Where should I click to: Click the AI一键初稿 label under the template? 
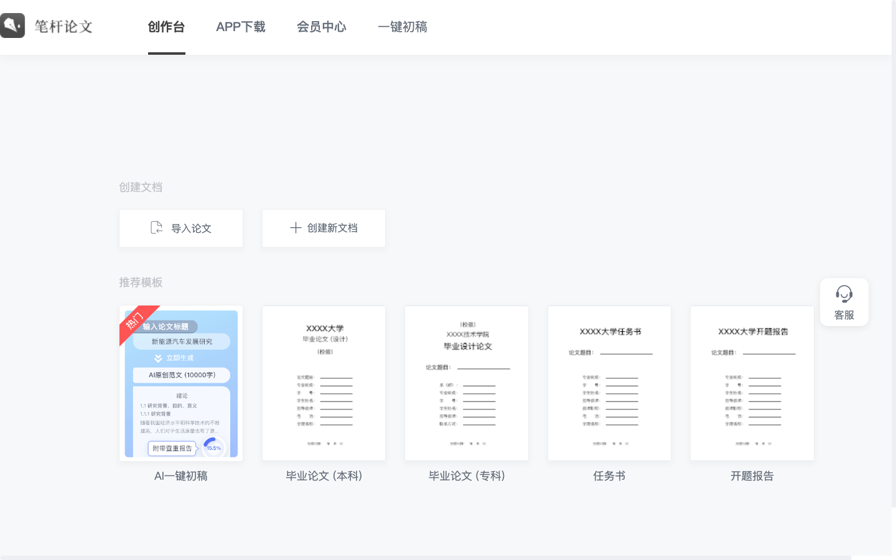(x=180, y=476)
